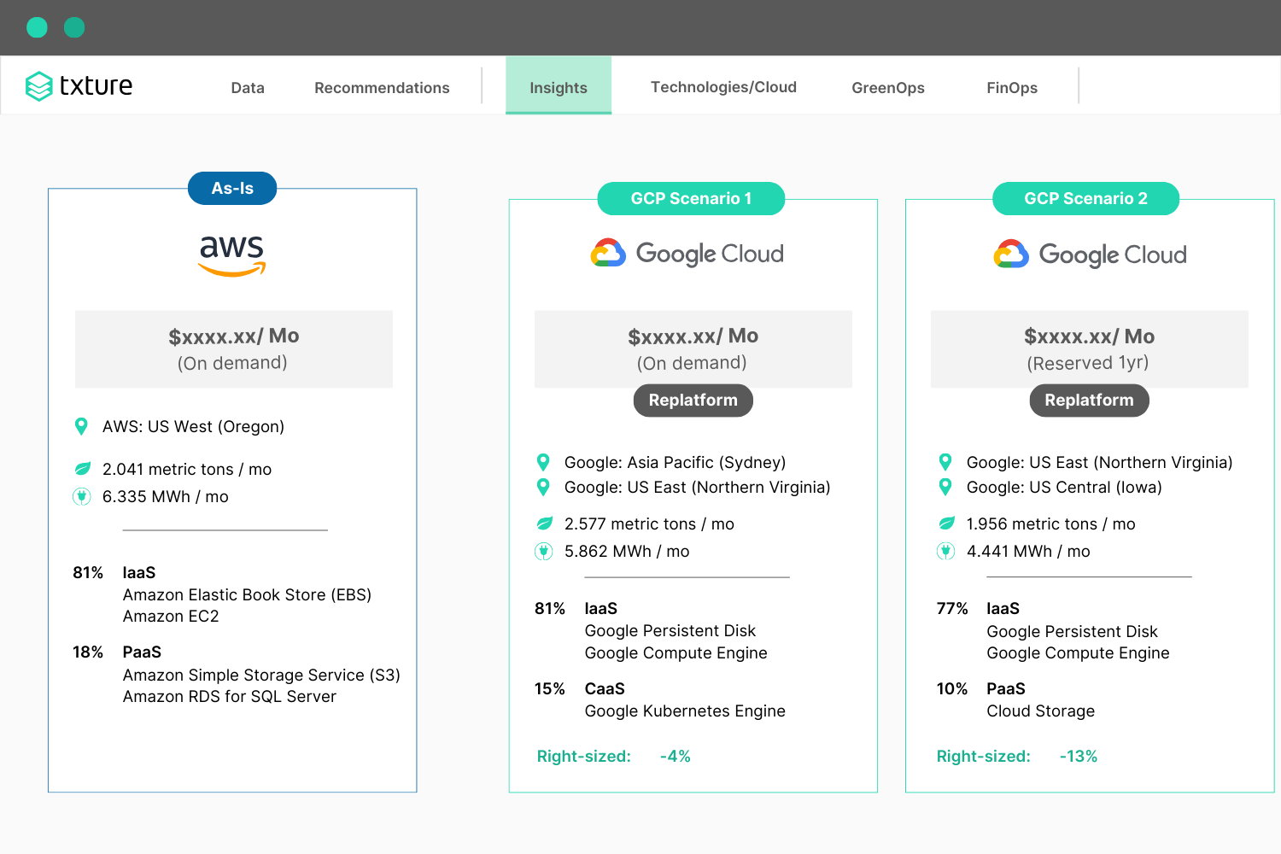This screenshot has width=1281, height=854.
Task: Click 'Amazon Simple Storage Service (S3)'
Action: point(261,675)
